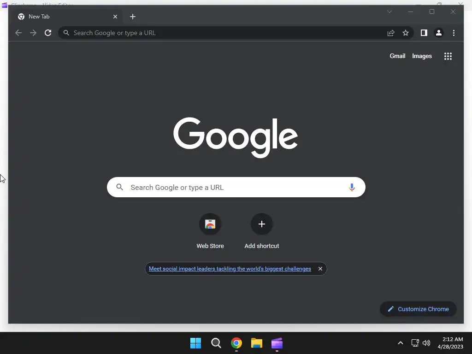Close the New Tab tab

pos(115,17)
